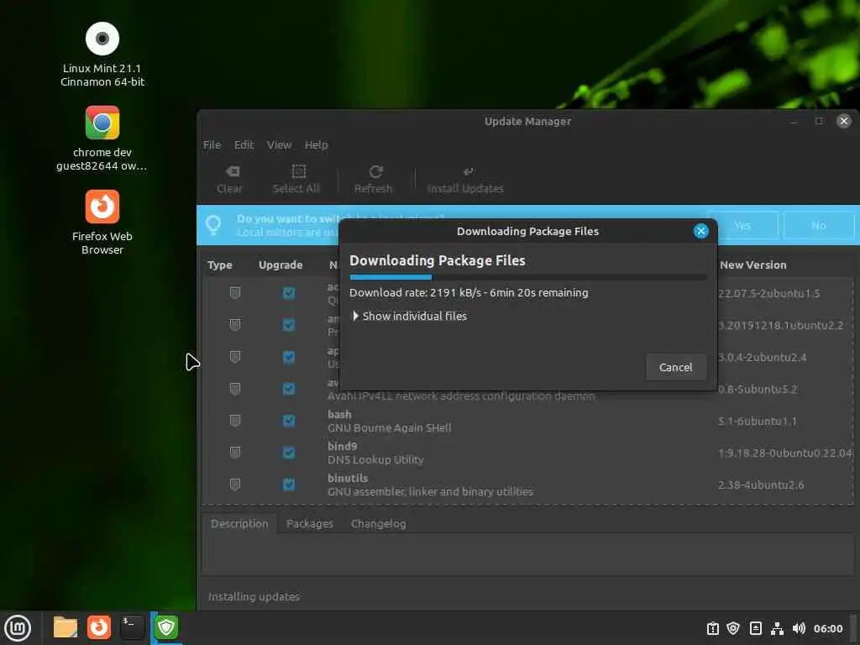
Task: Open Terminal from the taskbar
Action: coord(132,627)
